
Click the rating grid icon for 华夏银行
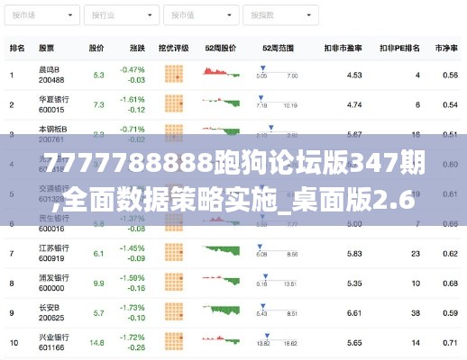coord(174,103)
